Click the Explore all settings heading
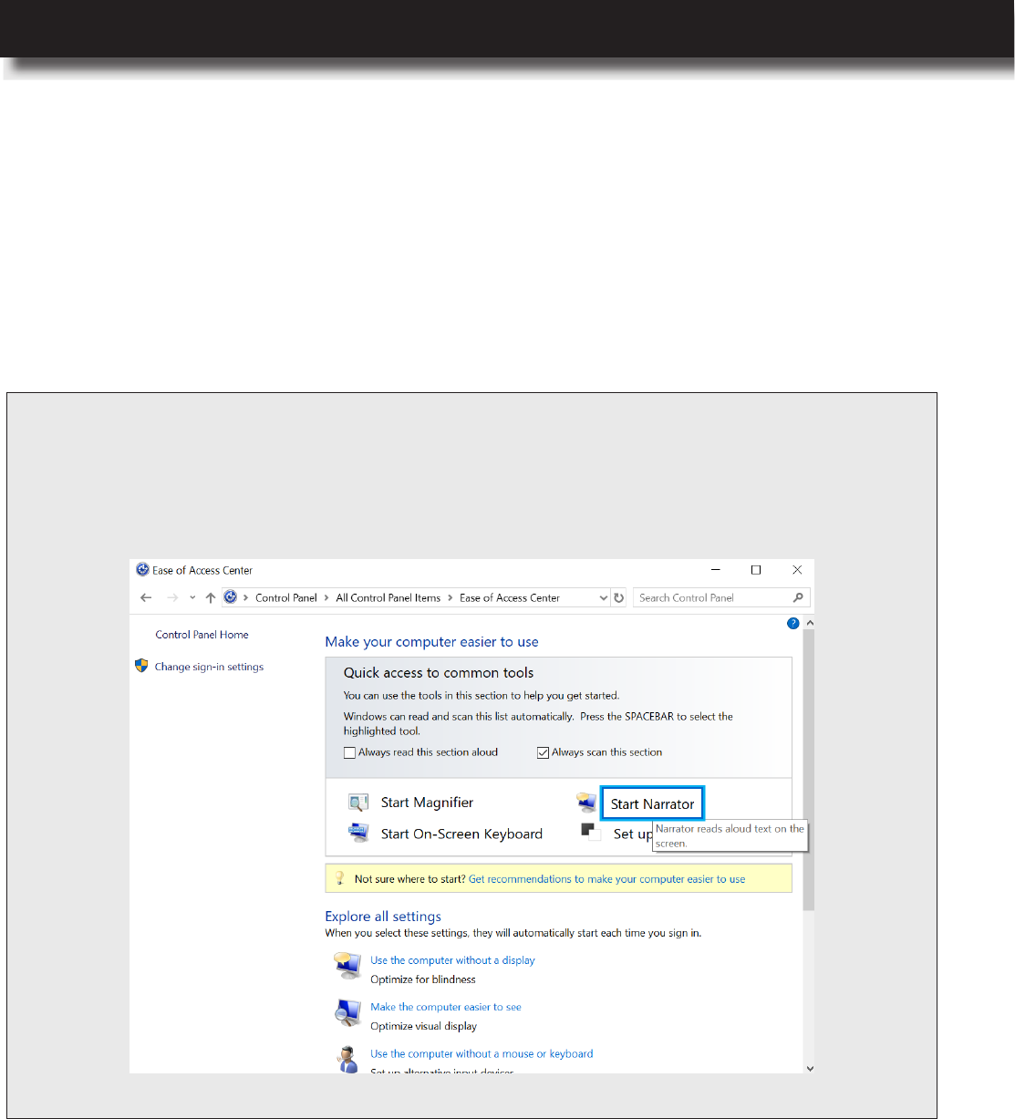This screenshot has height=1119, width=1015. point(383,917)
